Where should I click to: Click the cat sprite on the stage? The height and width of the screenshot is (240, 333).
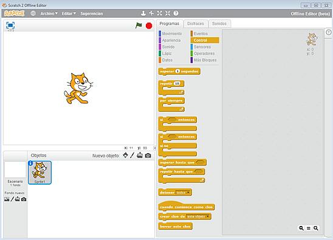pyautogui.click(x=78, y=88)
